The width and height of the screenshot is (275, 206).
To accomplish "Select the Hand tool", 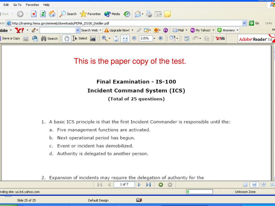I will coord(67,39).
